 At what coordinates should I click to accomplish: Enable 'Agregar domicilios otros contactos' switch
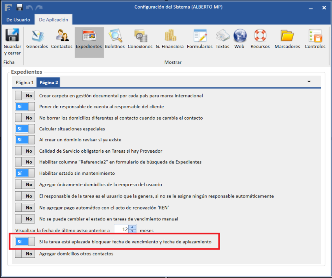(24, 253)
